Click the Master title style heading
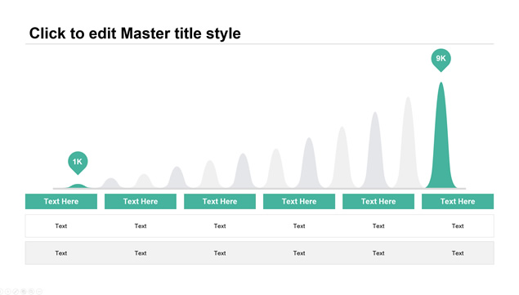Image resolution: width=519 pixels, height=295 pixels. [x=135, y=34]
